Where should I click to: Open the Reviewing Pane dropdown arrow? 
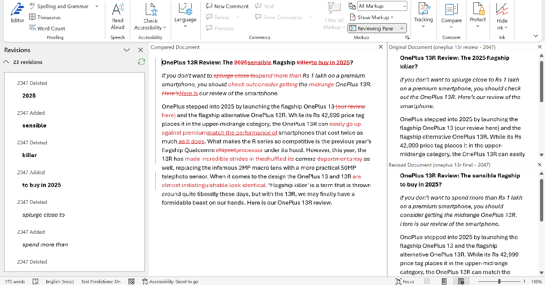point(402,28)
